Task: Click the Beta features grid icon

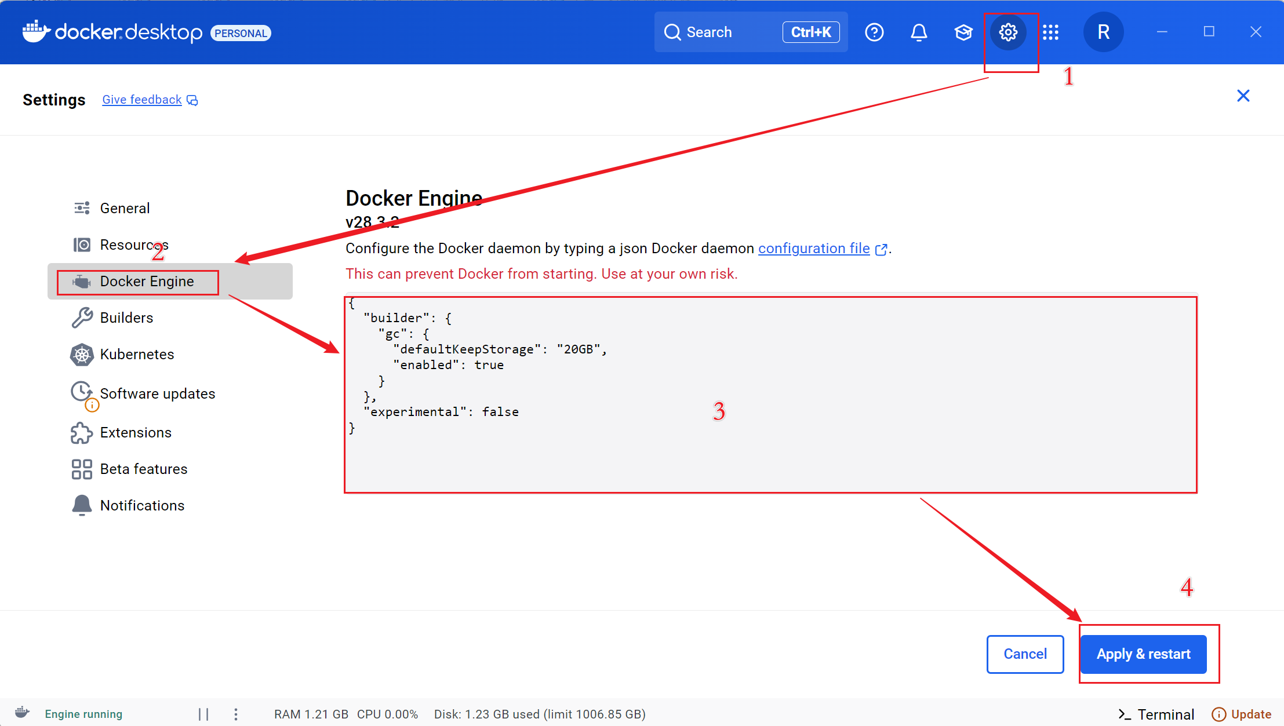Action: pyautogui.click(x=82, y=469)
